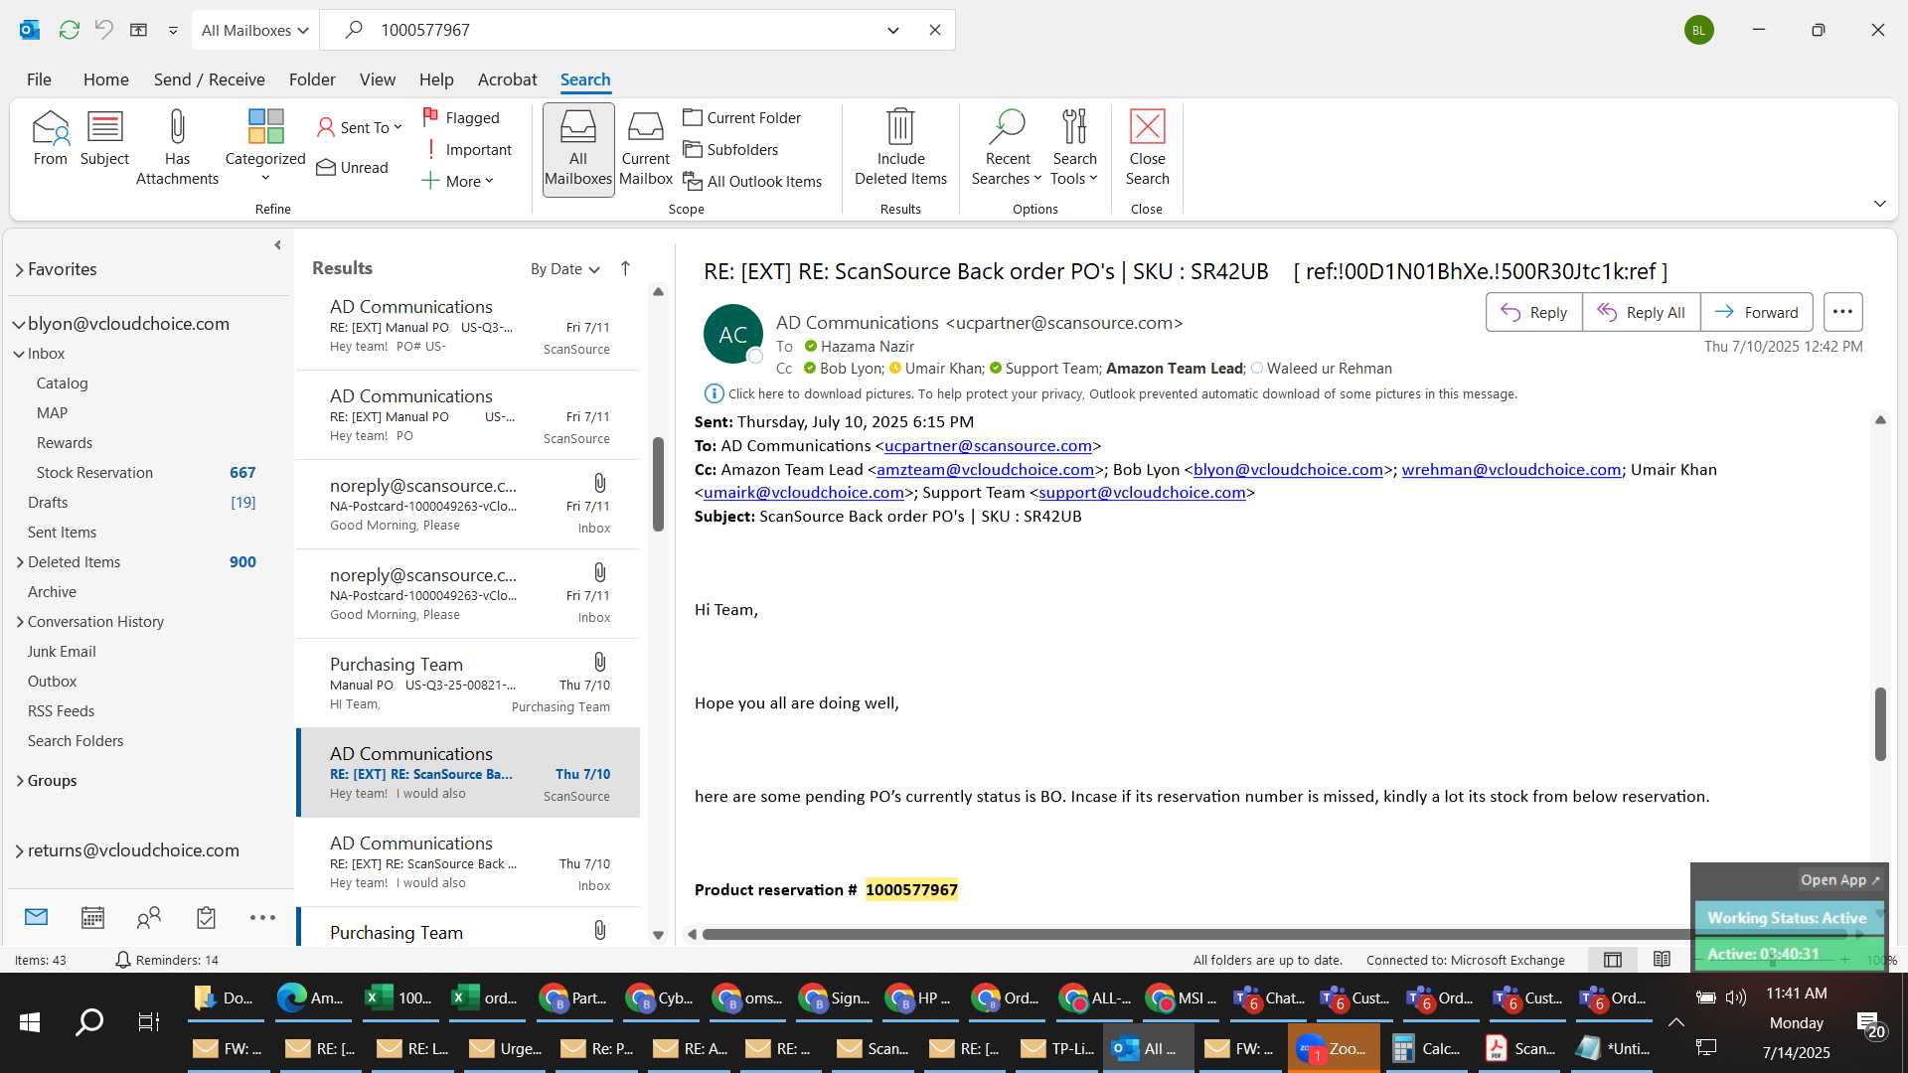Open Tasks view icon
Screen dimensions: 1908x1073
[x=206, y=917]
